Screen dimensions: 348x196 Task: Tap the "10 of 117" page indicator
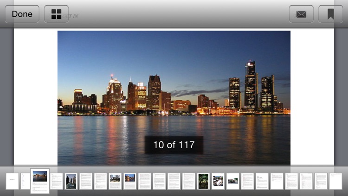174,145
